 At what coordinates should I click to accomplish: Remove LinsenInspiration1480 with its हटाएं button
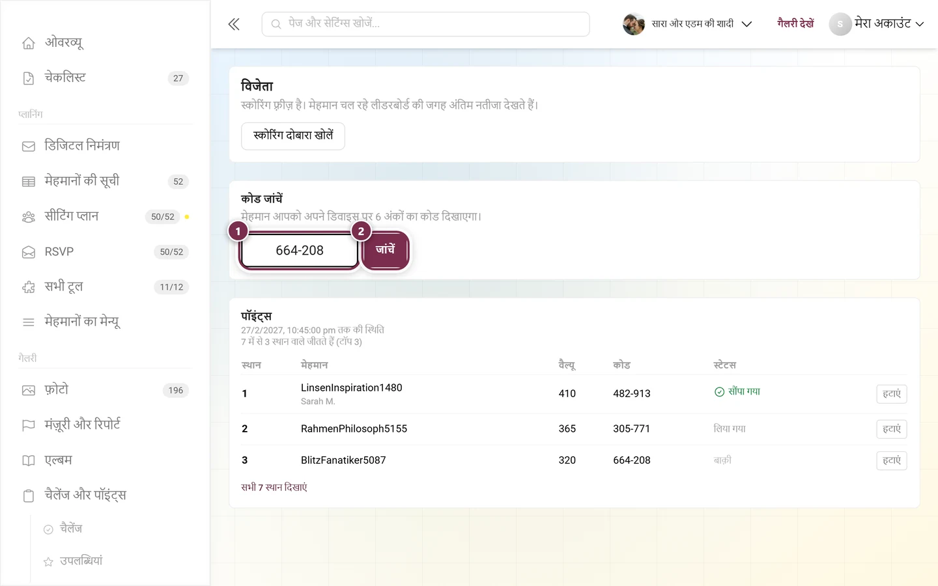(x=892, y=394)
